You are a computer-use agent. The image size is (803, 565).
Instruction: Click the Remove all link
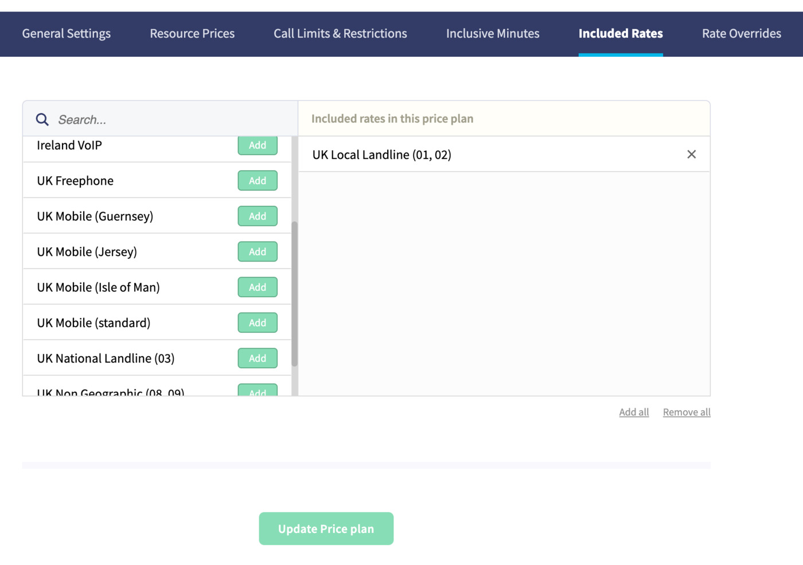coord(687,412)
